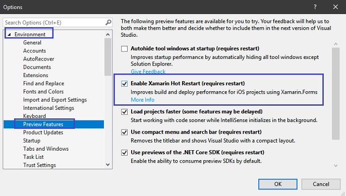Enable Autohide tool windows at startup
346x196 pixels.
tap(124, 48)
